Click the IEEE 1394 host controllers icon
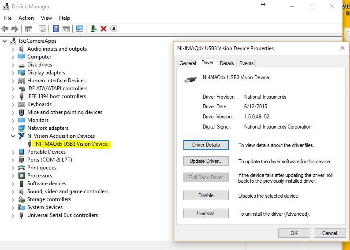This screenshot has height=250, width=350. click(22, 96)
